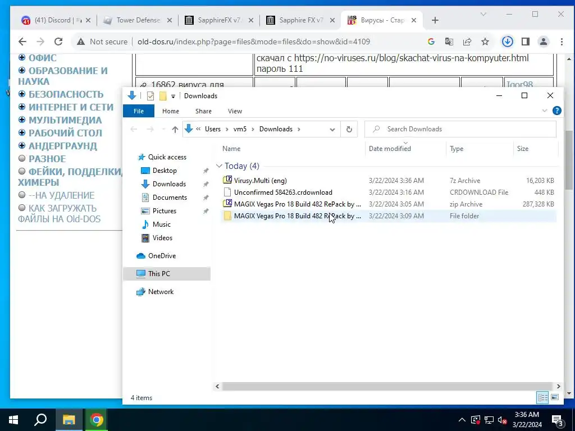This screenshot has width=575, height=431.
Task: Switch to Details view icon
Action: click(542, 398)
